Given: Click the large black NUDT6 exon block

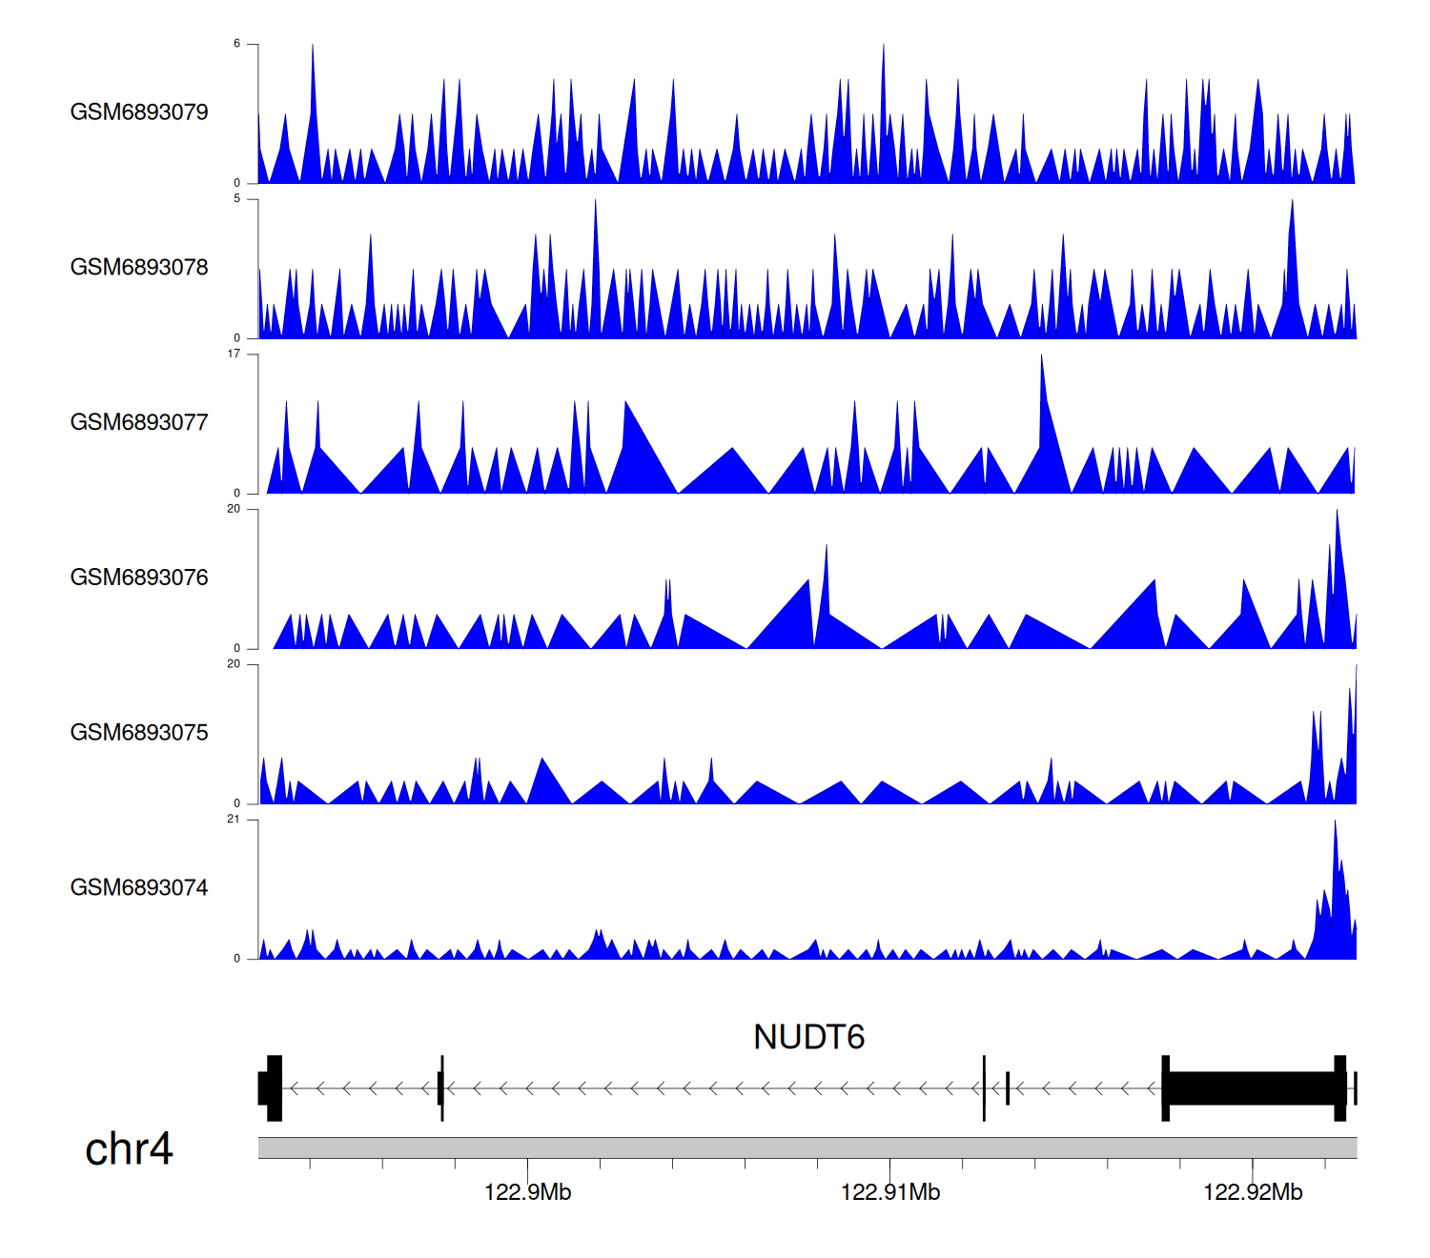Looking at the screenshot, I should 1251,1088.
